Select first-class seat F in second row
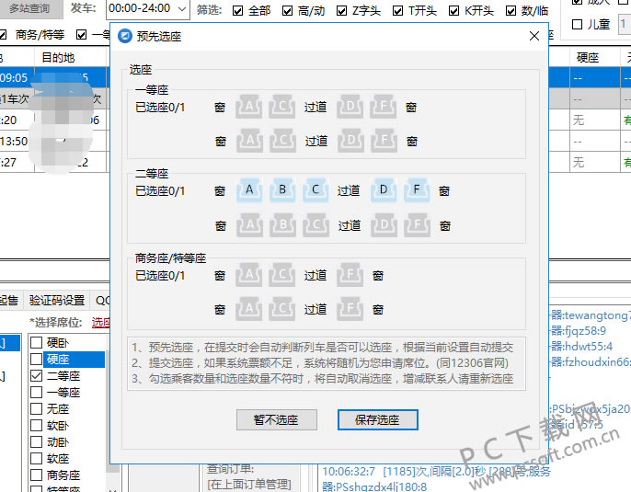The width and height of the screenshot is (631, 492). (x=384, y=141)
